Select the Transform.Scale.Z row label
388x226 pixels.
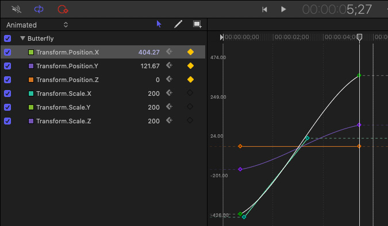click(x=64, y=121)
